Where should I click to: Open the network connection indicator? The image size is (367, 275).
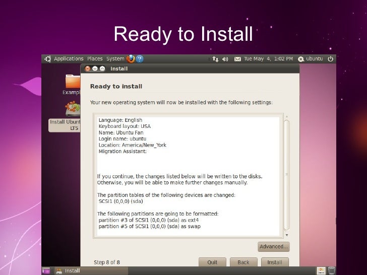215,59
